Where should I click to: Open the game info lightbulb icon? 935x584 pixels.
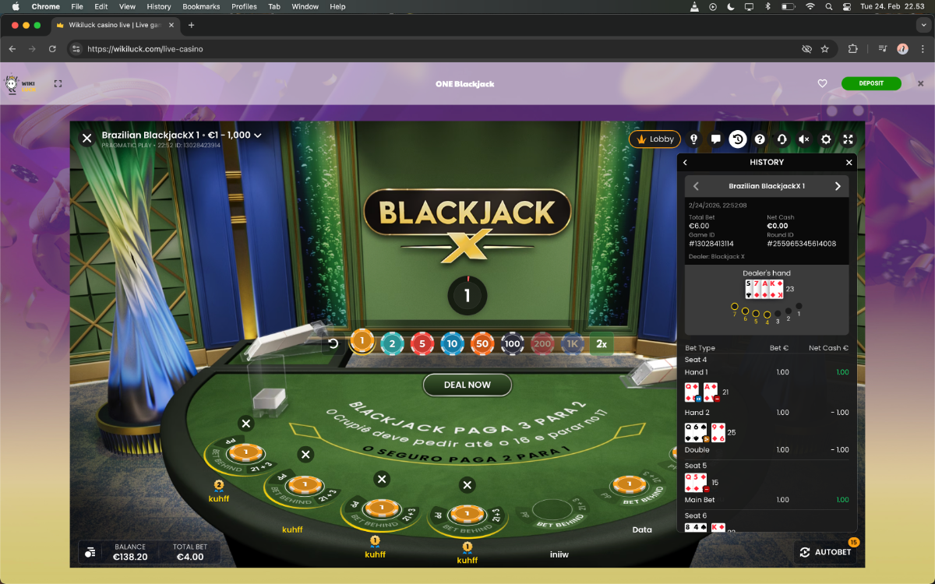693,139
